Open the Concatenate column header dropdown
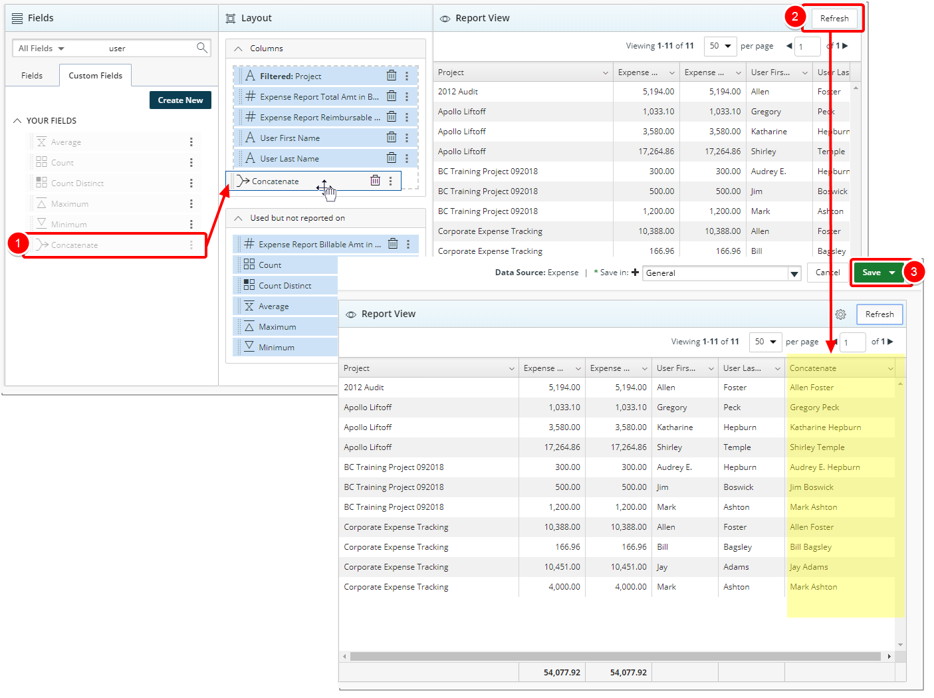Viewport: 934px width, 698px height. click(890, 368)
